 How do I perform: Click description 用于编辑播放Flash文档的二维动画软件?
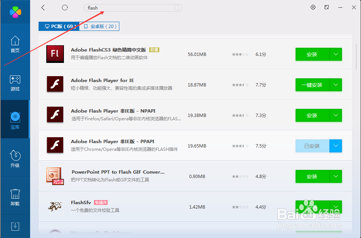pos(109,58)
